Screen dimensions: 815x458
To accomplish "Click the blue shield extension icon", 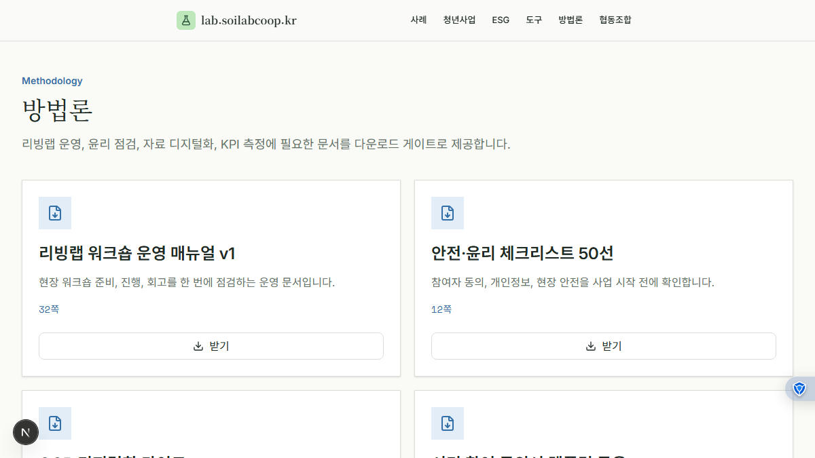I will (x=799, y=389).
